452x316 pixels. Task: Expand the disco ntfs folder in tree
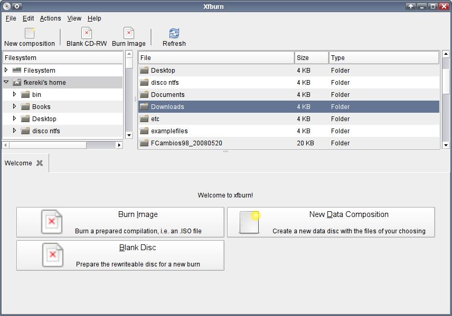[x=15, y=131]
